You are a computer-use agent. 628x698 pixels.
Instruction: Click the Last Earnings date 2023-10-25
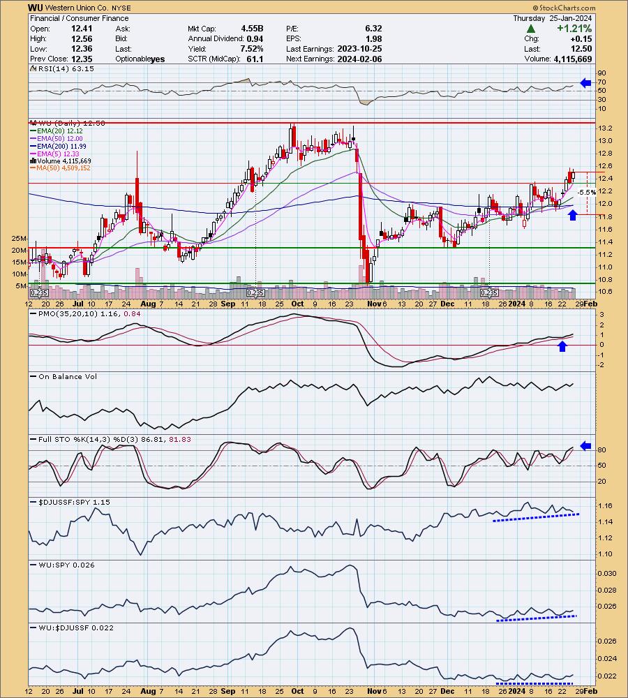click(x=359, y=49)
